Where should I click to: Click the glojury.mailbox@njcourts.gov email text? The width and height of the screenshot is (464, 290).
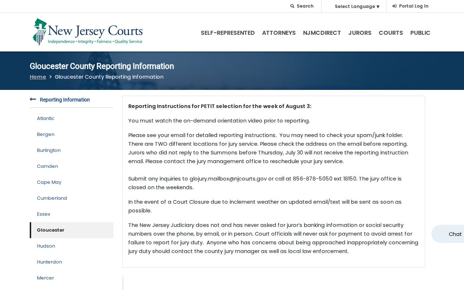[x=228, y=179]
